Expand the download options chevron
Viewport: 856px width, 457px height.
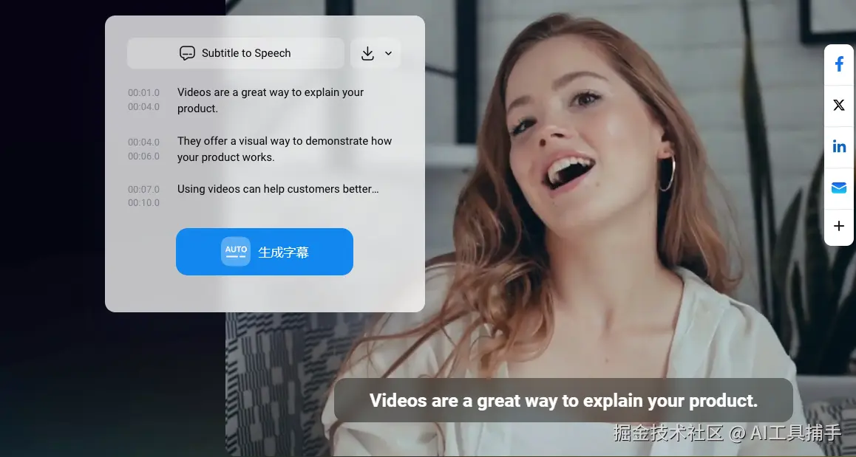click(x=388, y=53)
